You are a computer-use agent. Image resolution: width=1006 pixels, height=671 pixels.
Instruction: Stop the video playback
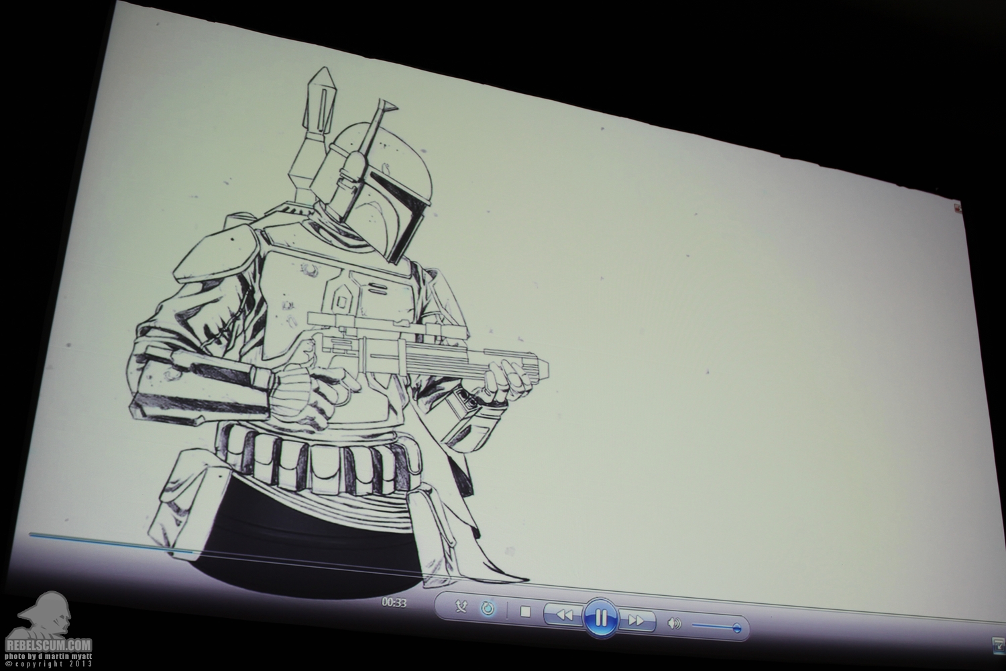(525, 612)
